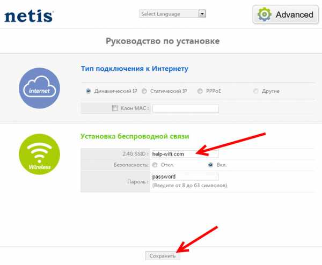This screenshot has height=265, width=322.
Task: Select Другие connection type
Action: pyautogui.click(x=255, y=91)
